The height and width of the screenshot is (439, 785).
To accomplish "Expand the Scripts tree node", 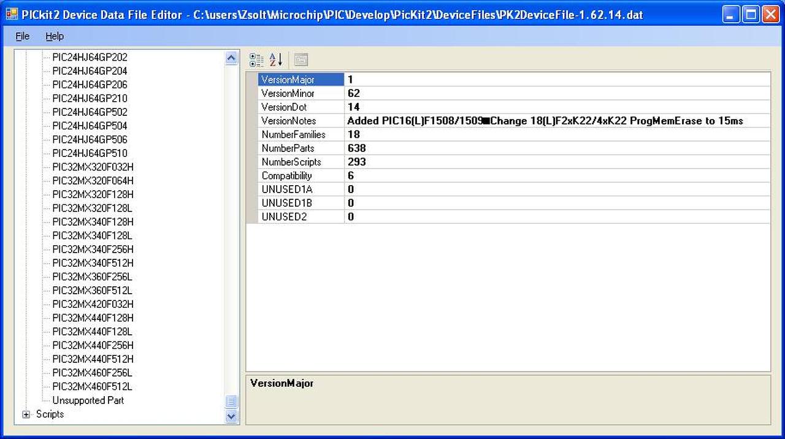I will tap(26, 414).
